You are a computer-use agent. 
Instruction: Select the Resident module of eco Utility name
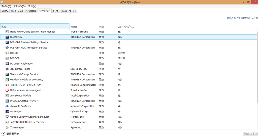(26, 80)
